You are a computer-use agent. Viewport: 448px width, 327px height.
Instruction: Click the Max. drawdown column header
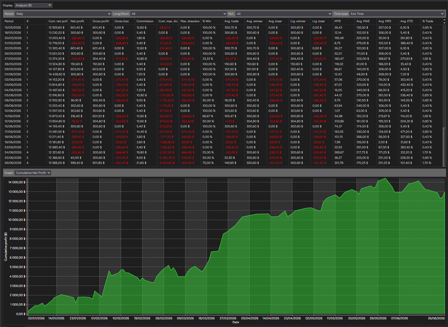(190, 21)
